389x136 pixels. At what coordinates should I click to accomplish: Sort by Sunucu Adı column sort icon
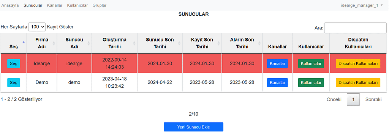pos(88,43)
